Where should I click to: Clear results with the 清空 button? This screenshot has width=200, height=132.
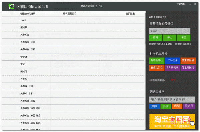184,37
